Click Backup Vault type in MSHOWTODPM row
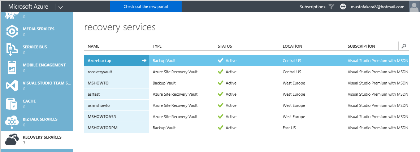This screenshot has width=420, height=152. [164, 128]
